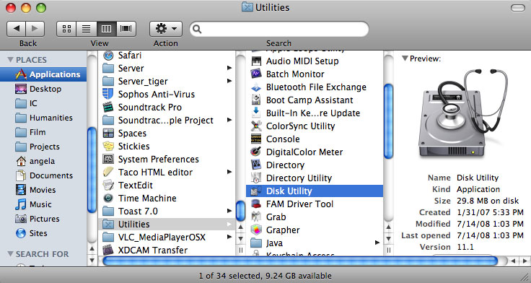The image size is (531, 283).
Task: Expand the VLC_MediaPlayerOSX folder arrow
Action: [229, 237]
